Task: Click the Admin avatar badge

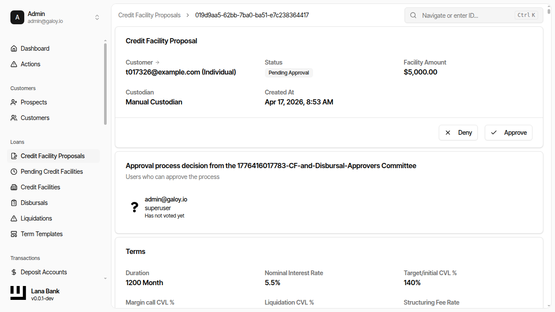Action: 17,17
